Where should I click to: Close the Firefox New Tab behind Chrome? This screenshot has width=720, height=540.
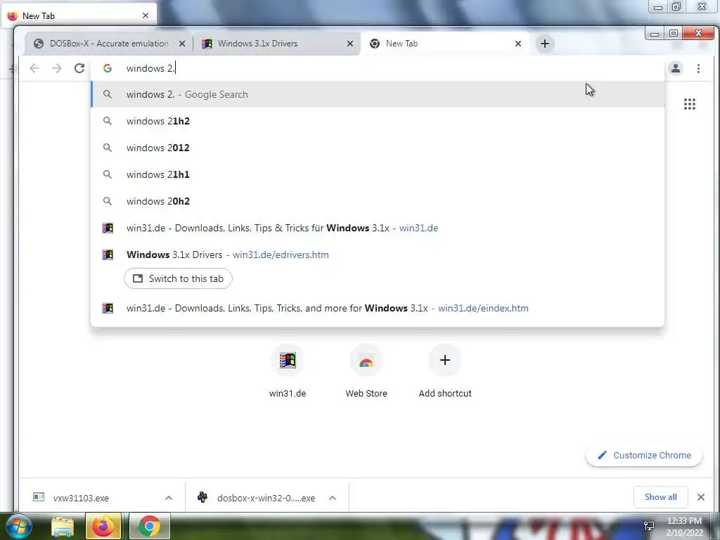click(x=146, y=15)
